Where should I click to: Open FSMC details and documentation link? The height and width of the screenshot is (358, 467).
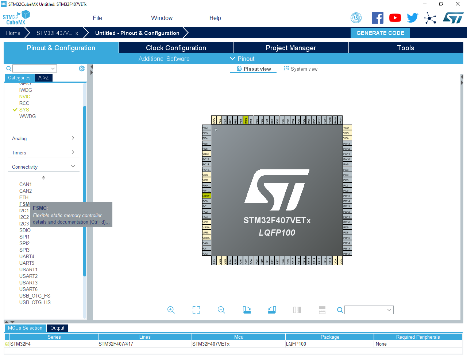pos(71,222)
